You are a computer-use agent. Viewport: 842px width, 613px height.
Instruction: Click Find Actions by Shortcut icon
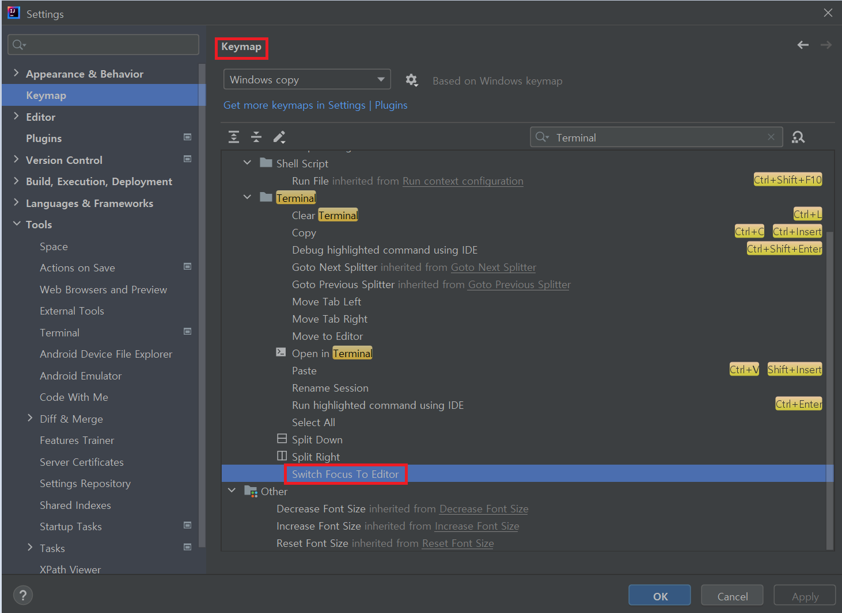tap(798, 137)
